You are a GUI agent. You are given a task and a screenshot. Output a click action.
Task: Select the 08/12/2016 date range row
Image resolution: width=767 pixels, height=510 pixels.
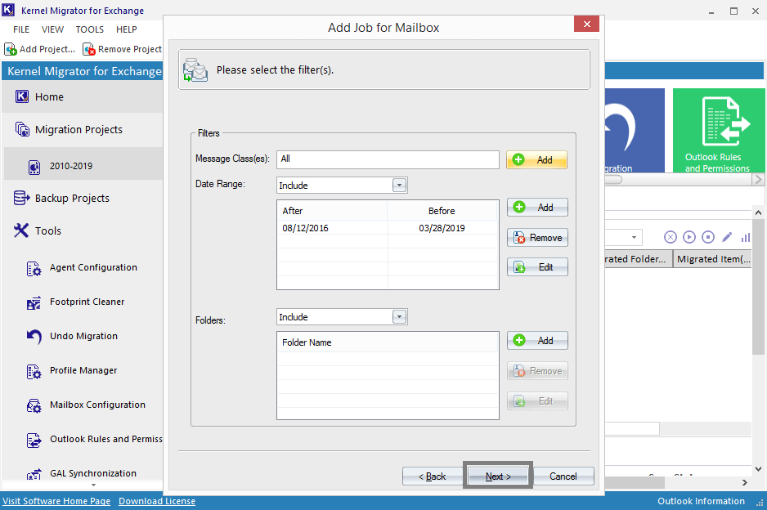pyautogui.click(x=388, y=228)
